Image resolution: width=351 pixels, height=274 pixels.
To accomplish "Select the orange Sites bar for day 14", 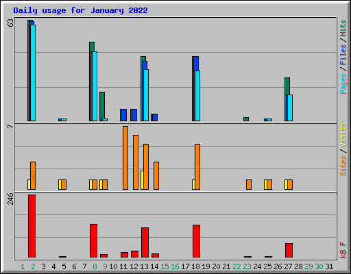I will (x=156, y=175).
